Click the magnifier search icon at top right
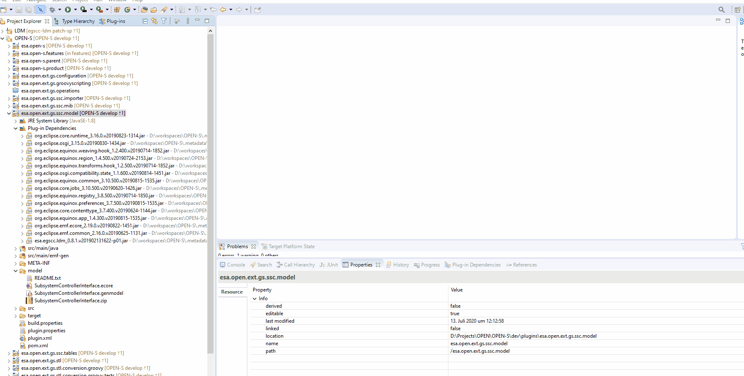Screen dimensions: 744x376 722,10
